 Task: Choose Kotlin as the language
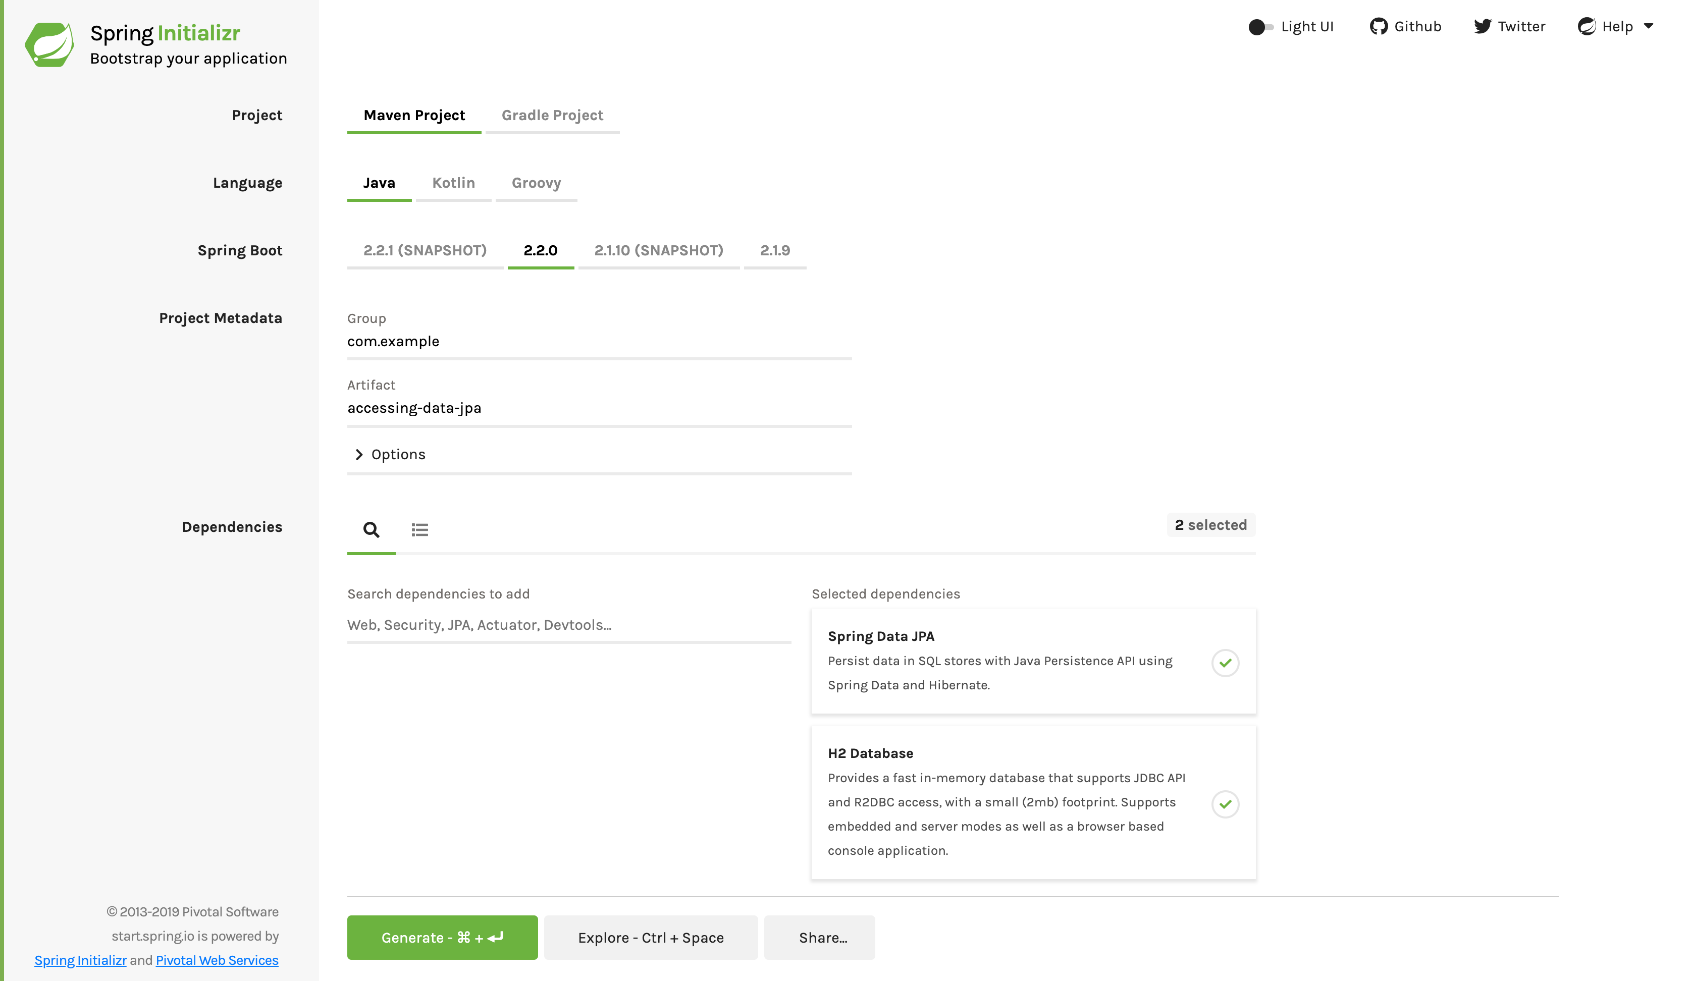tap(453, 183)
